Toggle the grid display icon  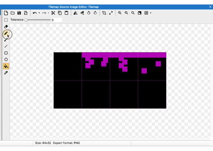(146, 13)
